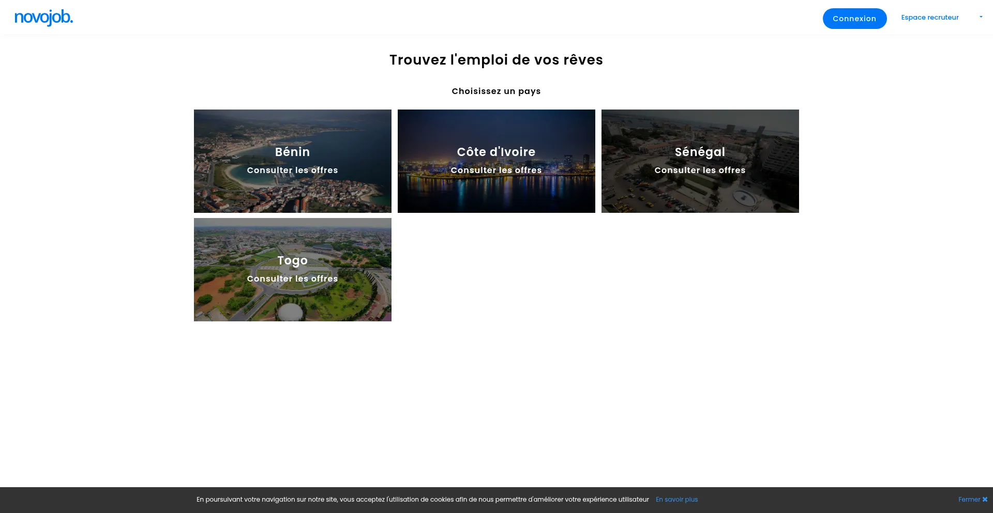Follow the En savoir plus cookie link
Viewport: 993px width, 513px height.
[676, 500]
